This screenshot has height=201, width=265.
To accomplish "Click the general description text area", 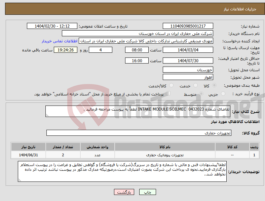I will point(138,111).
